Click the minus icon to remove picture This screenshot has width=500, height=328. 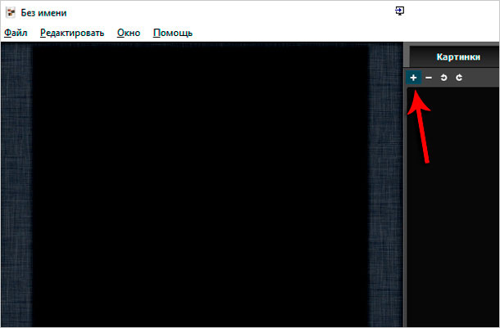coord(429,78)
